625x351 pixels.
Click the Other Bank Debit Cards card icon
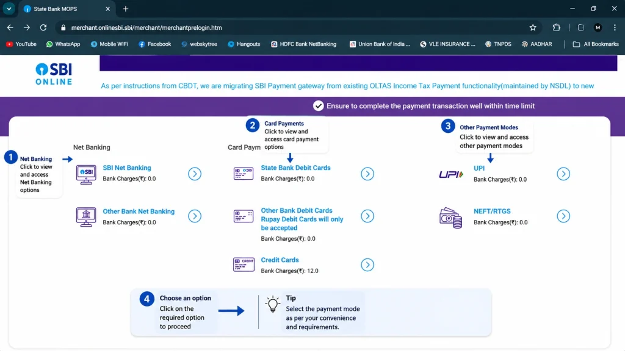point(244,216)
